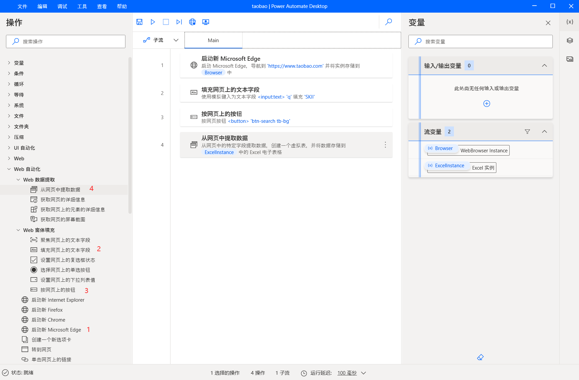579x380 pixels.
Task: Open the web recorder globe icon
Action: (192, 22)
